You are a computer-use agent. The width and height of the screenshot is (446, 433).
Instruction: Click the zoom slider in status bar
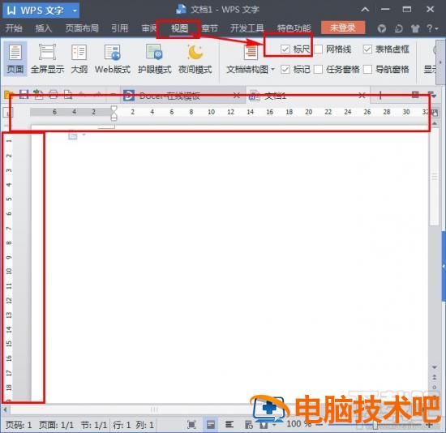click(375, 425)
